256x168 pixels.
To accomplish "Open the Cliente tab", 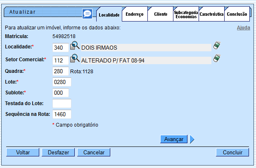I will pos(161,14).
